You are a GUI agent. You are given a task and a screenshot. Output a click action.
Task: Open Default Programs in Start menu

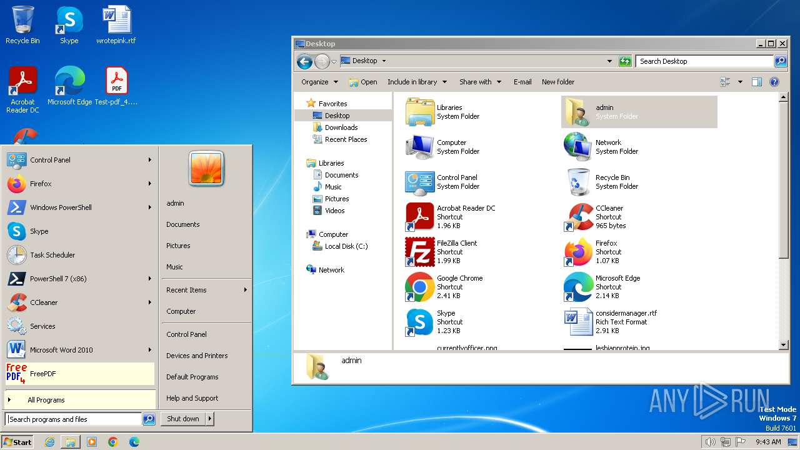pyautogui.click(x=192, y=377)
